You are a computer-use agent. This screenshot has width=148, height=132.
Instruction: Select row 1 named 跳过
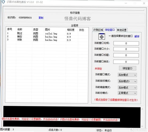[47, 33]
